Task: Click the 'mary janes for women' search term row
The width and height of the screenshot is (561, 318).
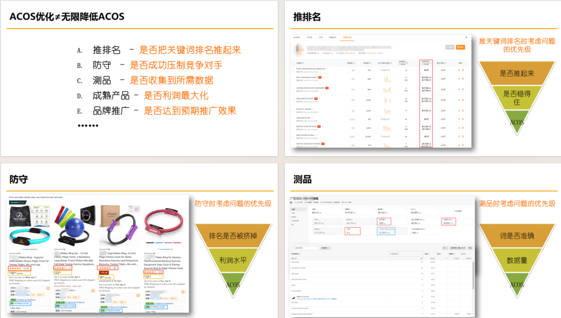Action: (381, 268)
